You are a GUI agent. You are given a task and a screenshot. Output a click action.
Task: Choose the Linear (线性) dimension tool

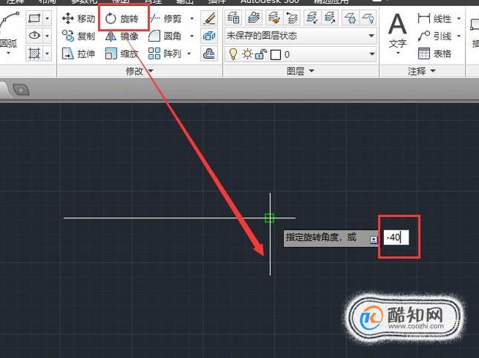[x=435, y=19]
